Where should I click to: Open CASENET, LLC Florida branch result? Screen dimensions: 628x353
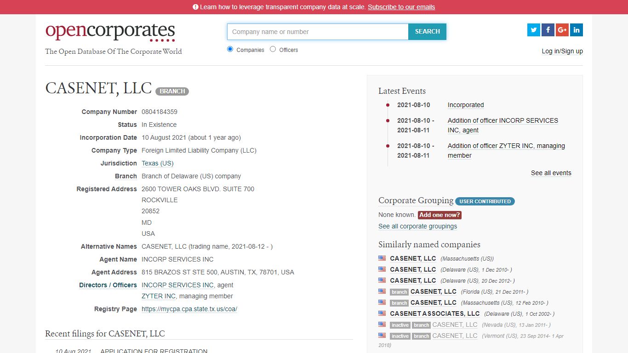click(x=434, y=291)
